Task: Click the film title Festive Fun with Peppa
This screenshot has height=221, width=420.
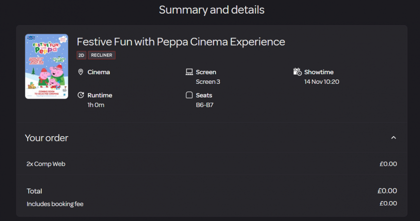Action: point(181,42)
